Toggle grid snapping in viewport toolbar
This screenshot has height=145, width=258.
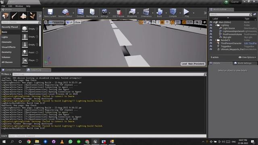(x=162, y=22)
